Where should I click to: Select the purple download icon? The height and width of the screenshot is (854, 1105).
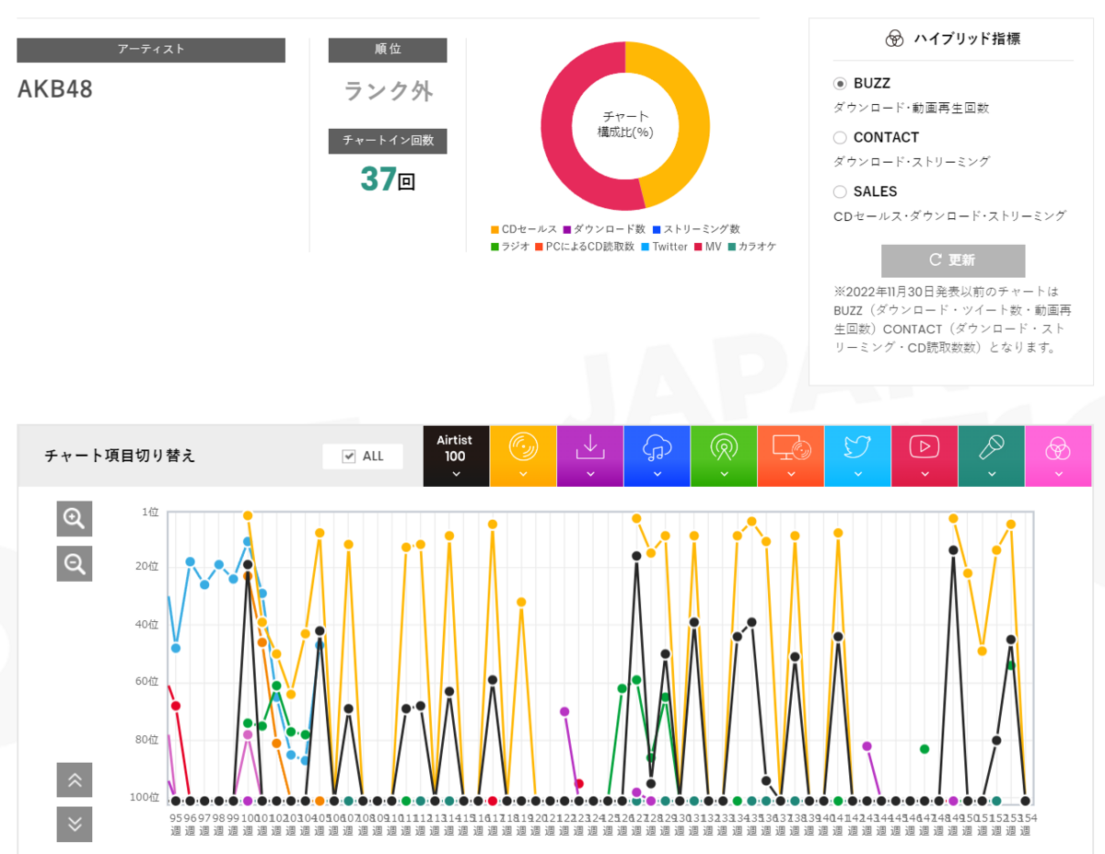click(590, 447)
